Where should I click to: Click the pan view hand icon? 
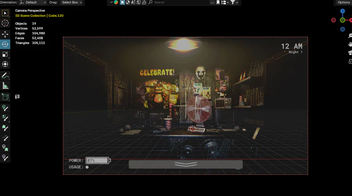[x=350, y=44]
